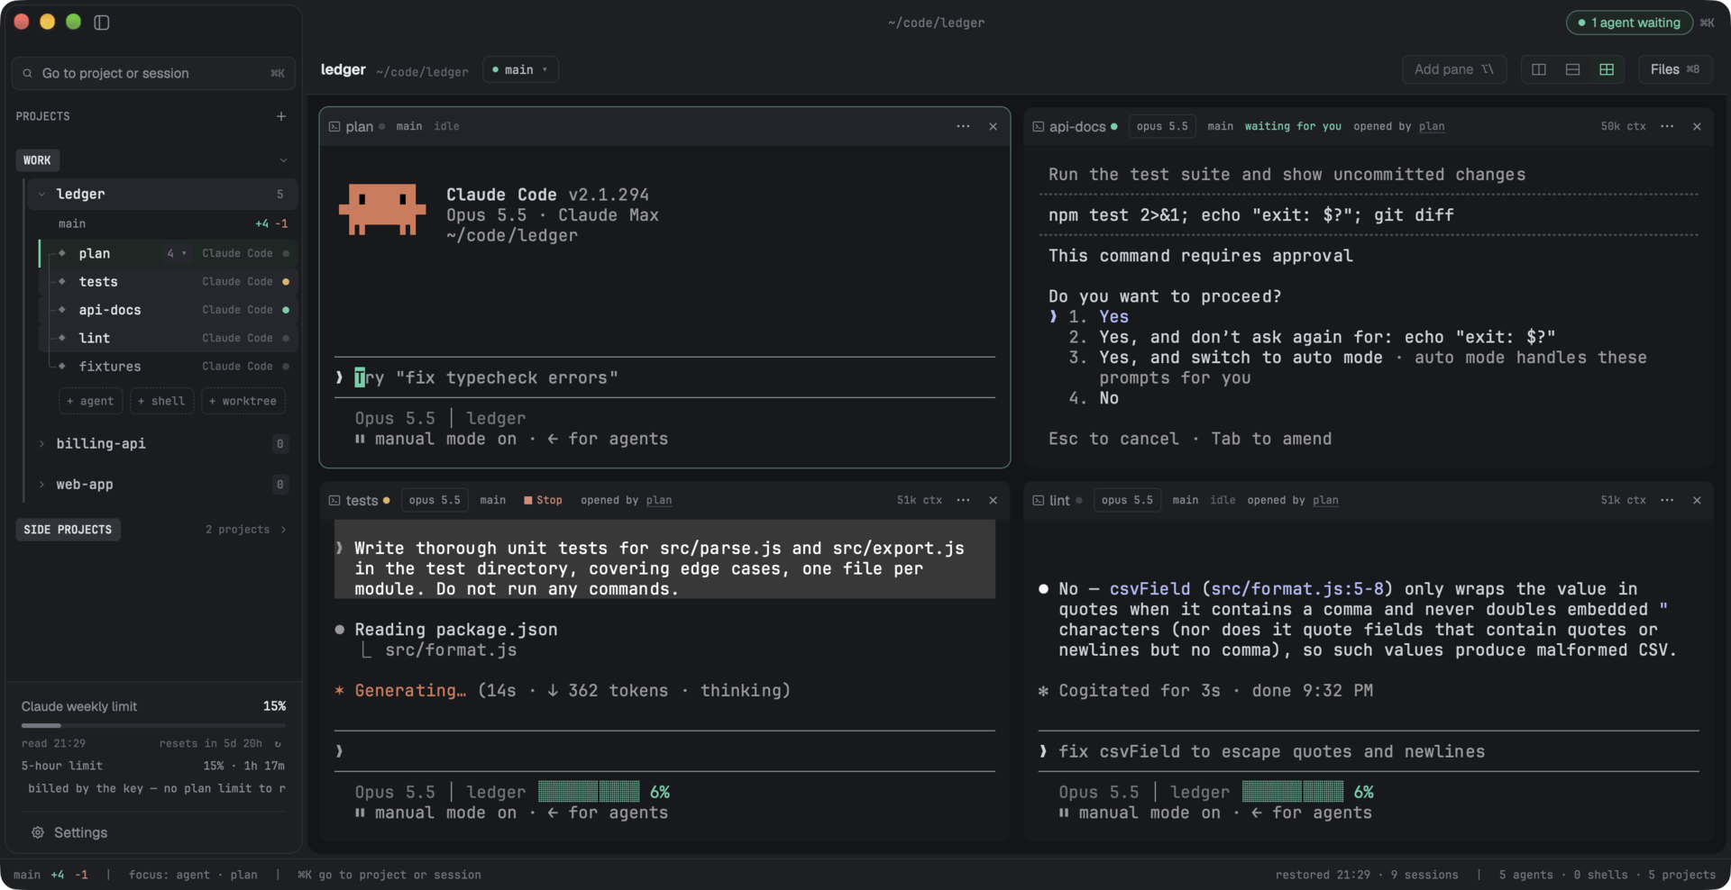
Task: Close the api-docs pane
Action: point(1697,126)
